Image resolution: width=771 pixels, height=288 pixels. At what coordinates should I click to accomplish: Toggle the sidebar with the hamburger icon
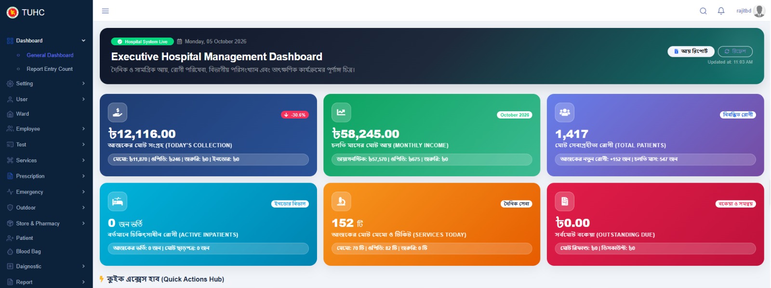106,11
